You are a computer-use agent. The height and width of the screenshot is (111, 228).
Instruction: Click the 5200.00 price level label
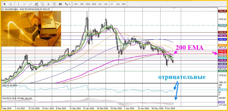pos(223,25)
